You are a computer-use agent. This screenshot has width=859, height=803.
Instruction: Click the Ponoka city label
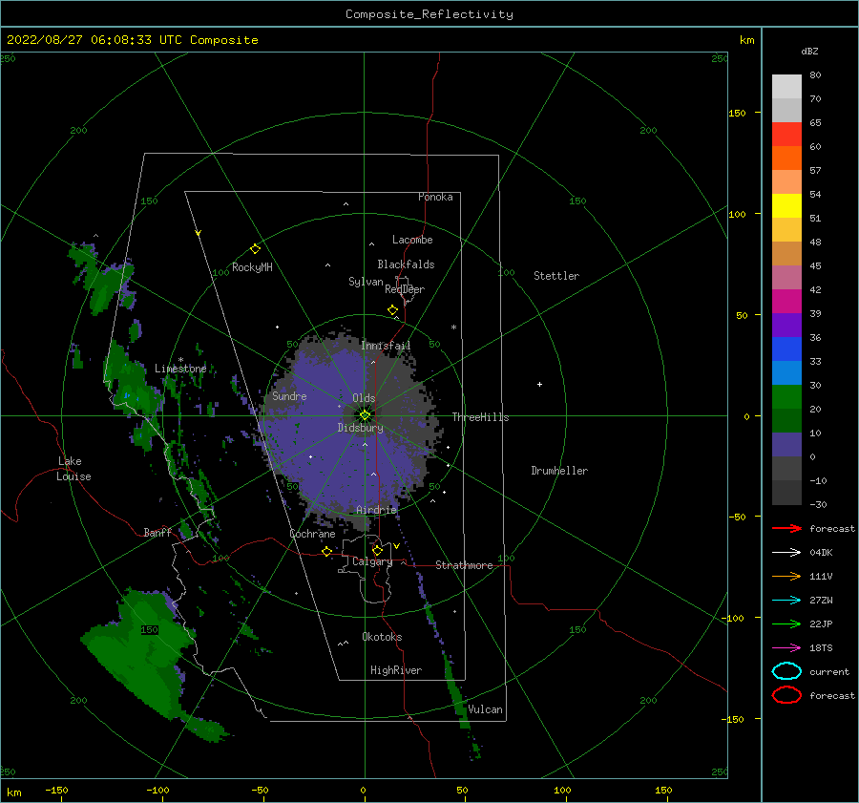[x=435, y=197]
